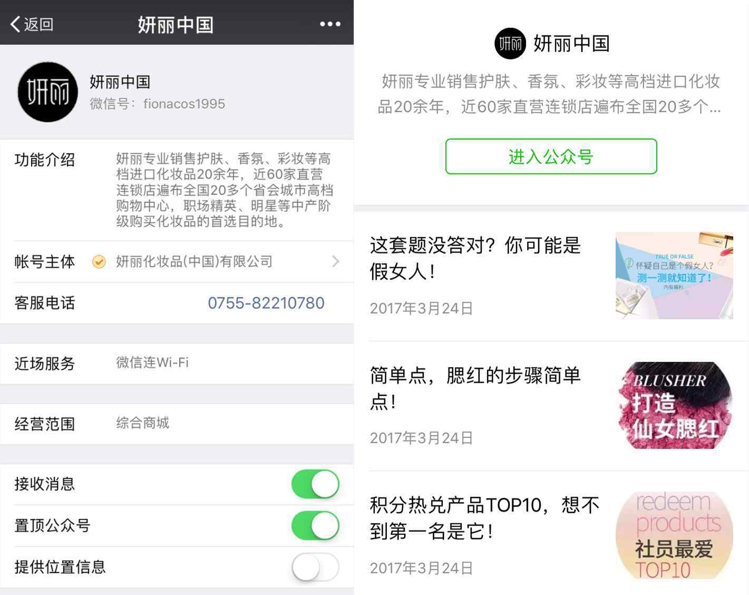Image resolution: width=749 pixels, height=595 pixels.
Task: Open the 经营范围 综合商城 row
Action: (x=177, y=424)
